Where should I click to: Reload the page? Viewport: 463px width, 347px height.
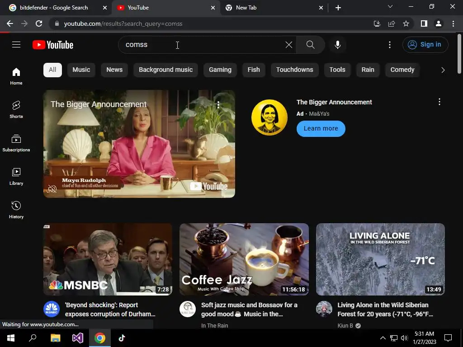[39, 23]
